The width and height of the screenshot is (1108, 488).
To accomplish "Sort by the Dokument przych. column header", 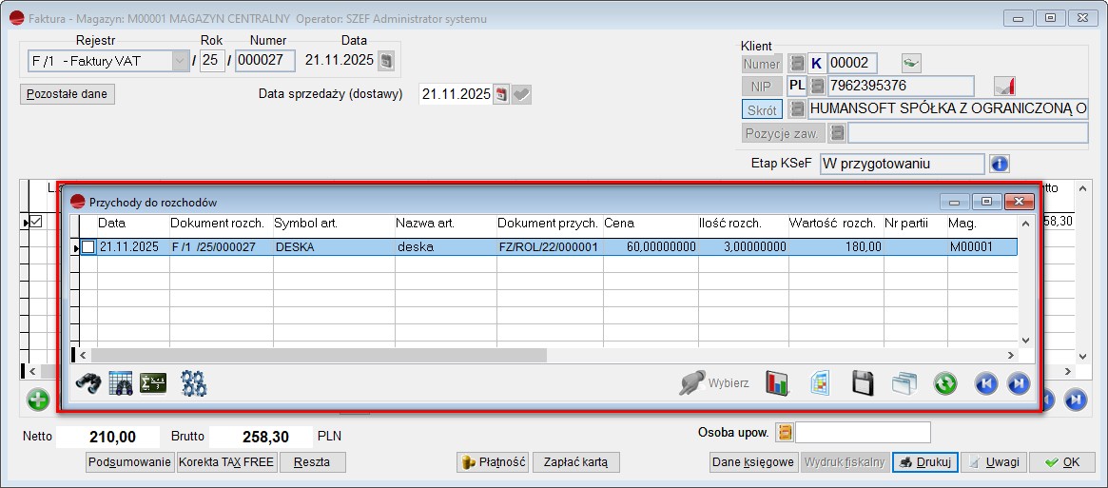I will (x=549, y=223).
